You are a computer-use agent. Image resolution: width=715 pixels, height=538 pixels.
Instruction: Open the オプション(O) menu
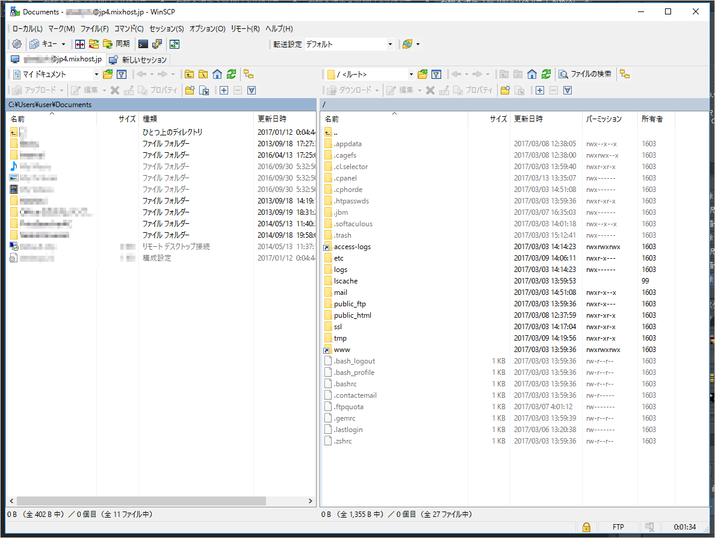(x=208, y=29)
